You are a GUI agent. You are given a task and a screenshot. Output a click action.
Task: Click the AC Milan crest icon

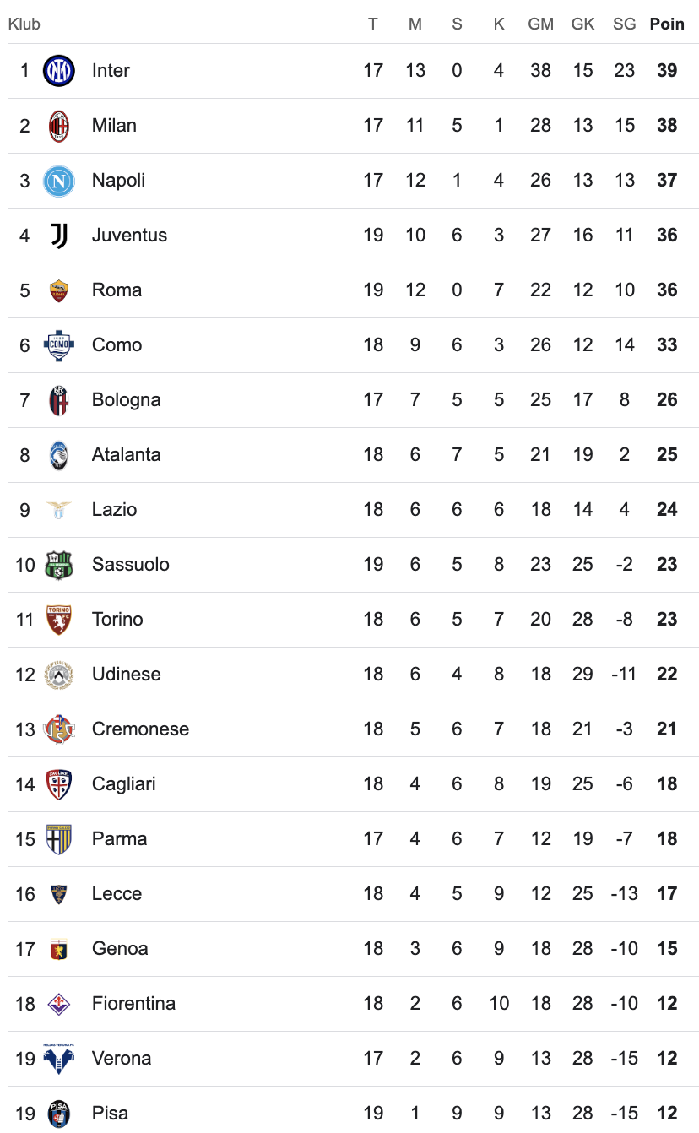[59, 126]
